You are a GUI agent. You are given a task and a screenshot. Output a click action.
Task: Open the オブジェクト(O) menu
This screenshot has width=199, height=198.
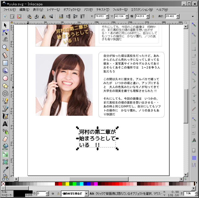tap(72, 10)
